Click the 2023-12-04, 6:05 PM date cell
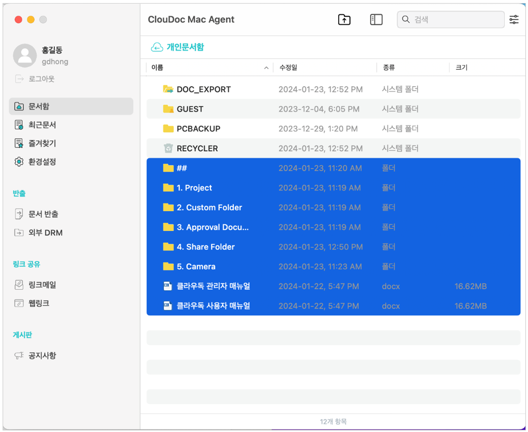528x432 pixels. click(x=319, y=109)
